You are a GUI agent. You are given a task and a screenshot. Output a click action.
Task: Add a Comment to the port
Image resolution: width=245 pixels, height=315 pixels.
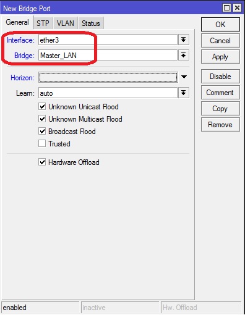click(x=220, y=93)
